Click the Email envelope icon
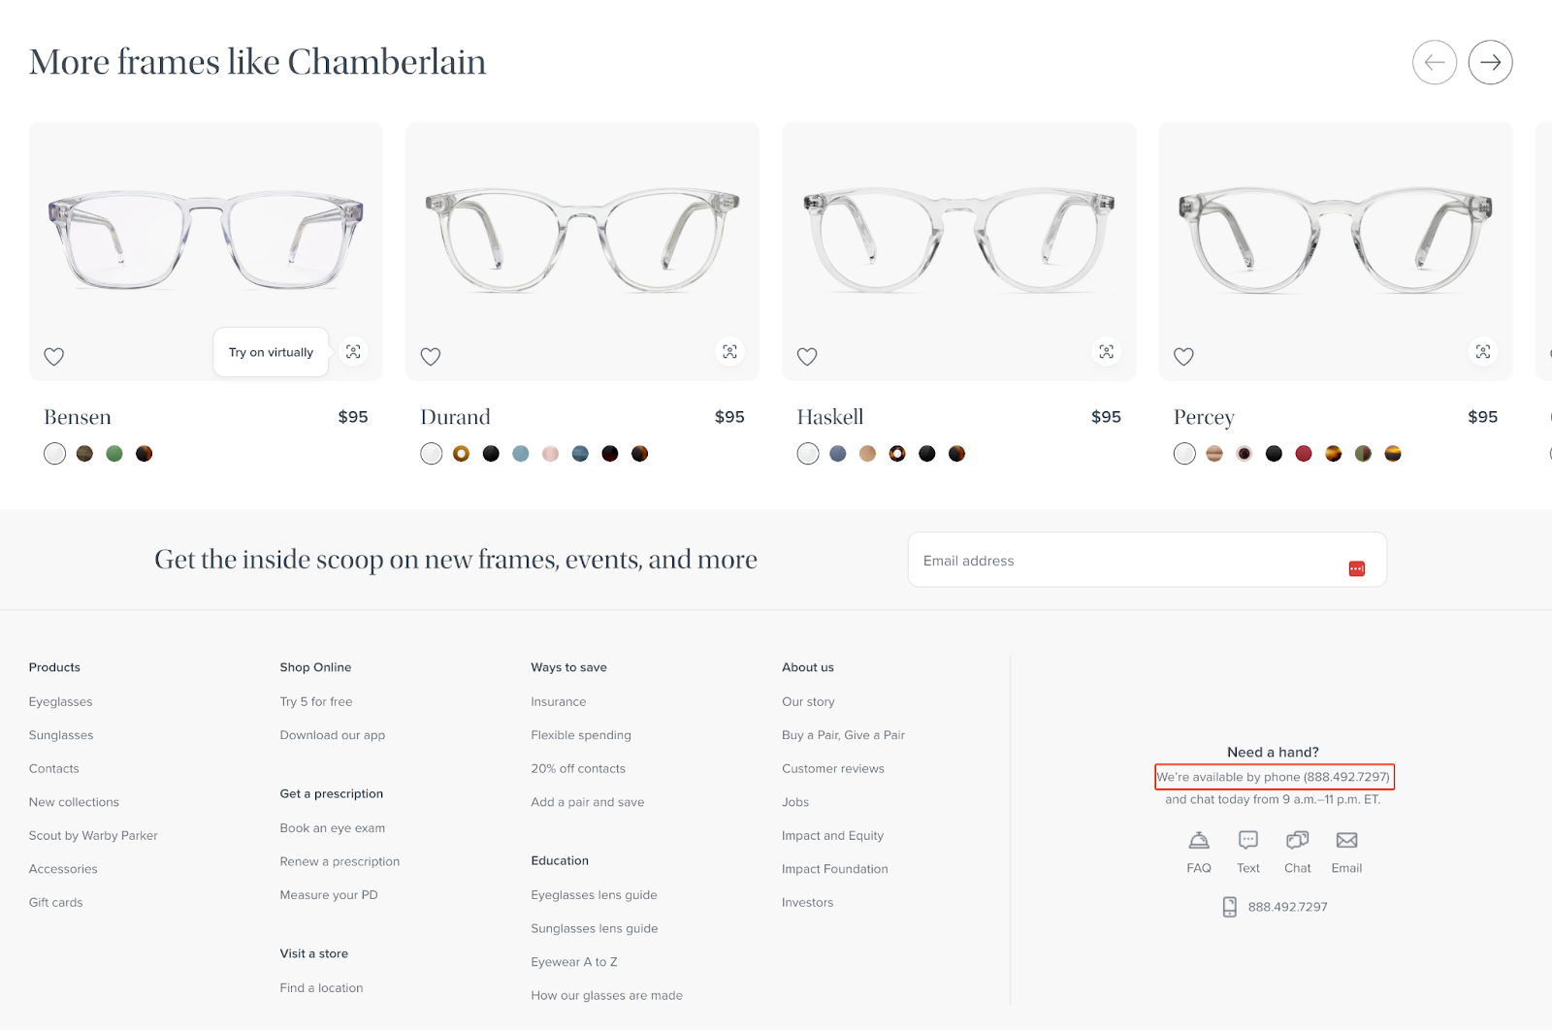1552x1030 pixels. pyautogui.click(x=1346, y=840)
